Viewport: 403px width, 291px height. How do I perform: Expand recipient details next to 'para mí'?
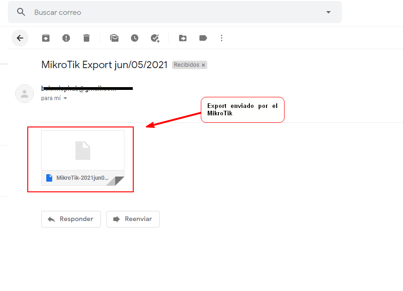pos(65,98)
